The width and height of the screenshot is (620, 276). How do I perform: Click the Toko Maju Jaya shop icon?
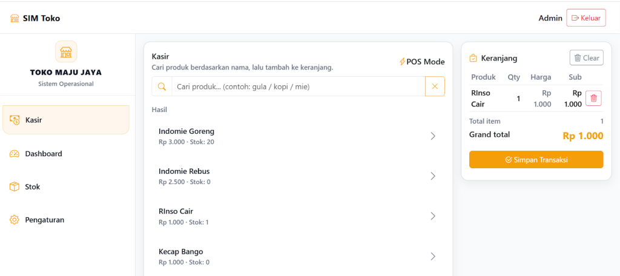[66, 51]
